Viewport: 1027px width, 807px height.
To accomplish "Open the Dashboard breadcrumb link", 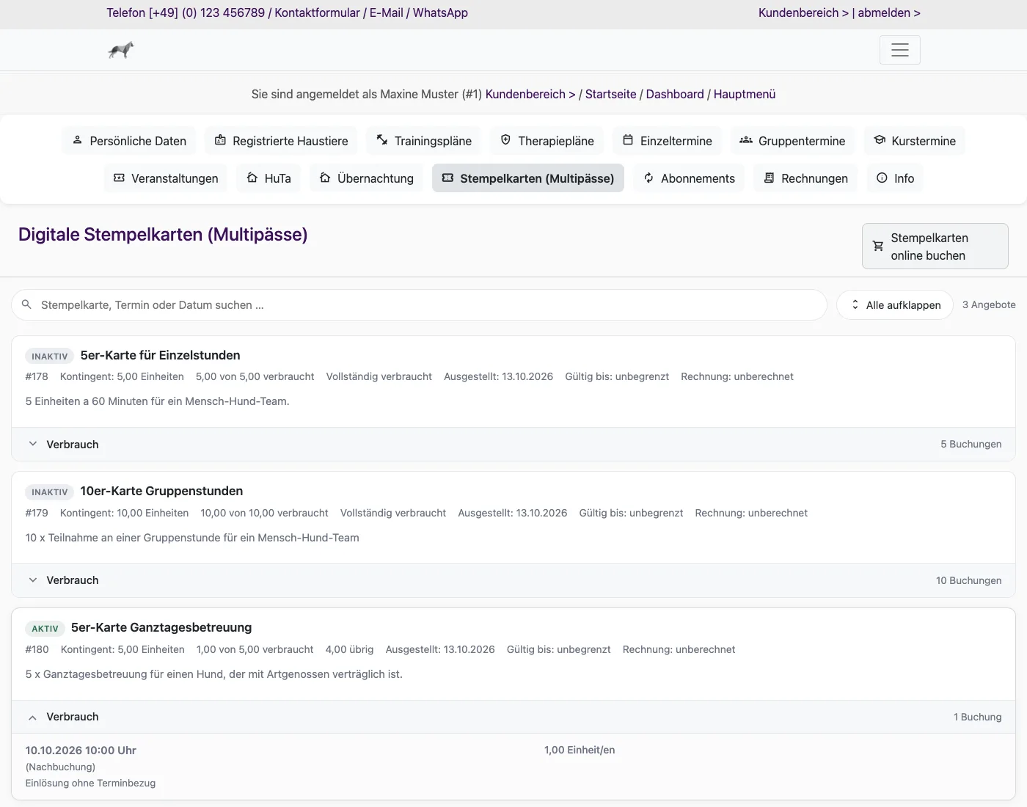I will click(675, 94).
